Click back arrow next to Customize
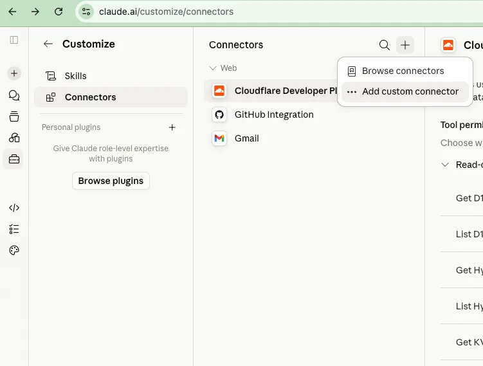This screenshot has width=483, height=366. (48, 44)
